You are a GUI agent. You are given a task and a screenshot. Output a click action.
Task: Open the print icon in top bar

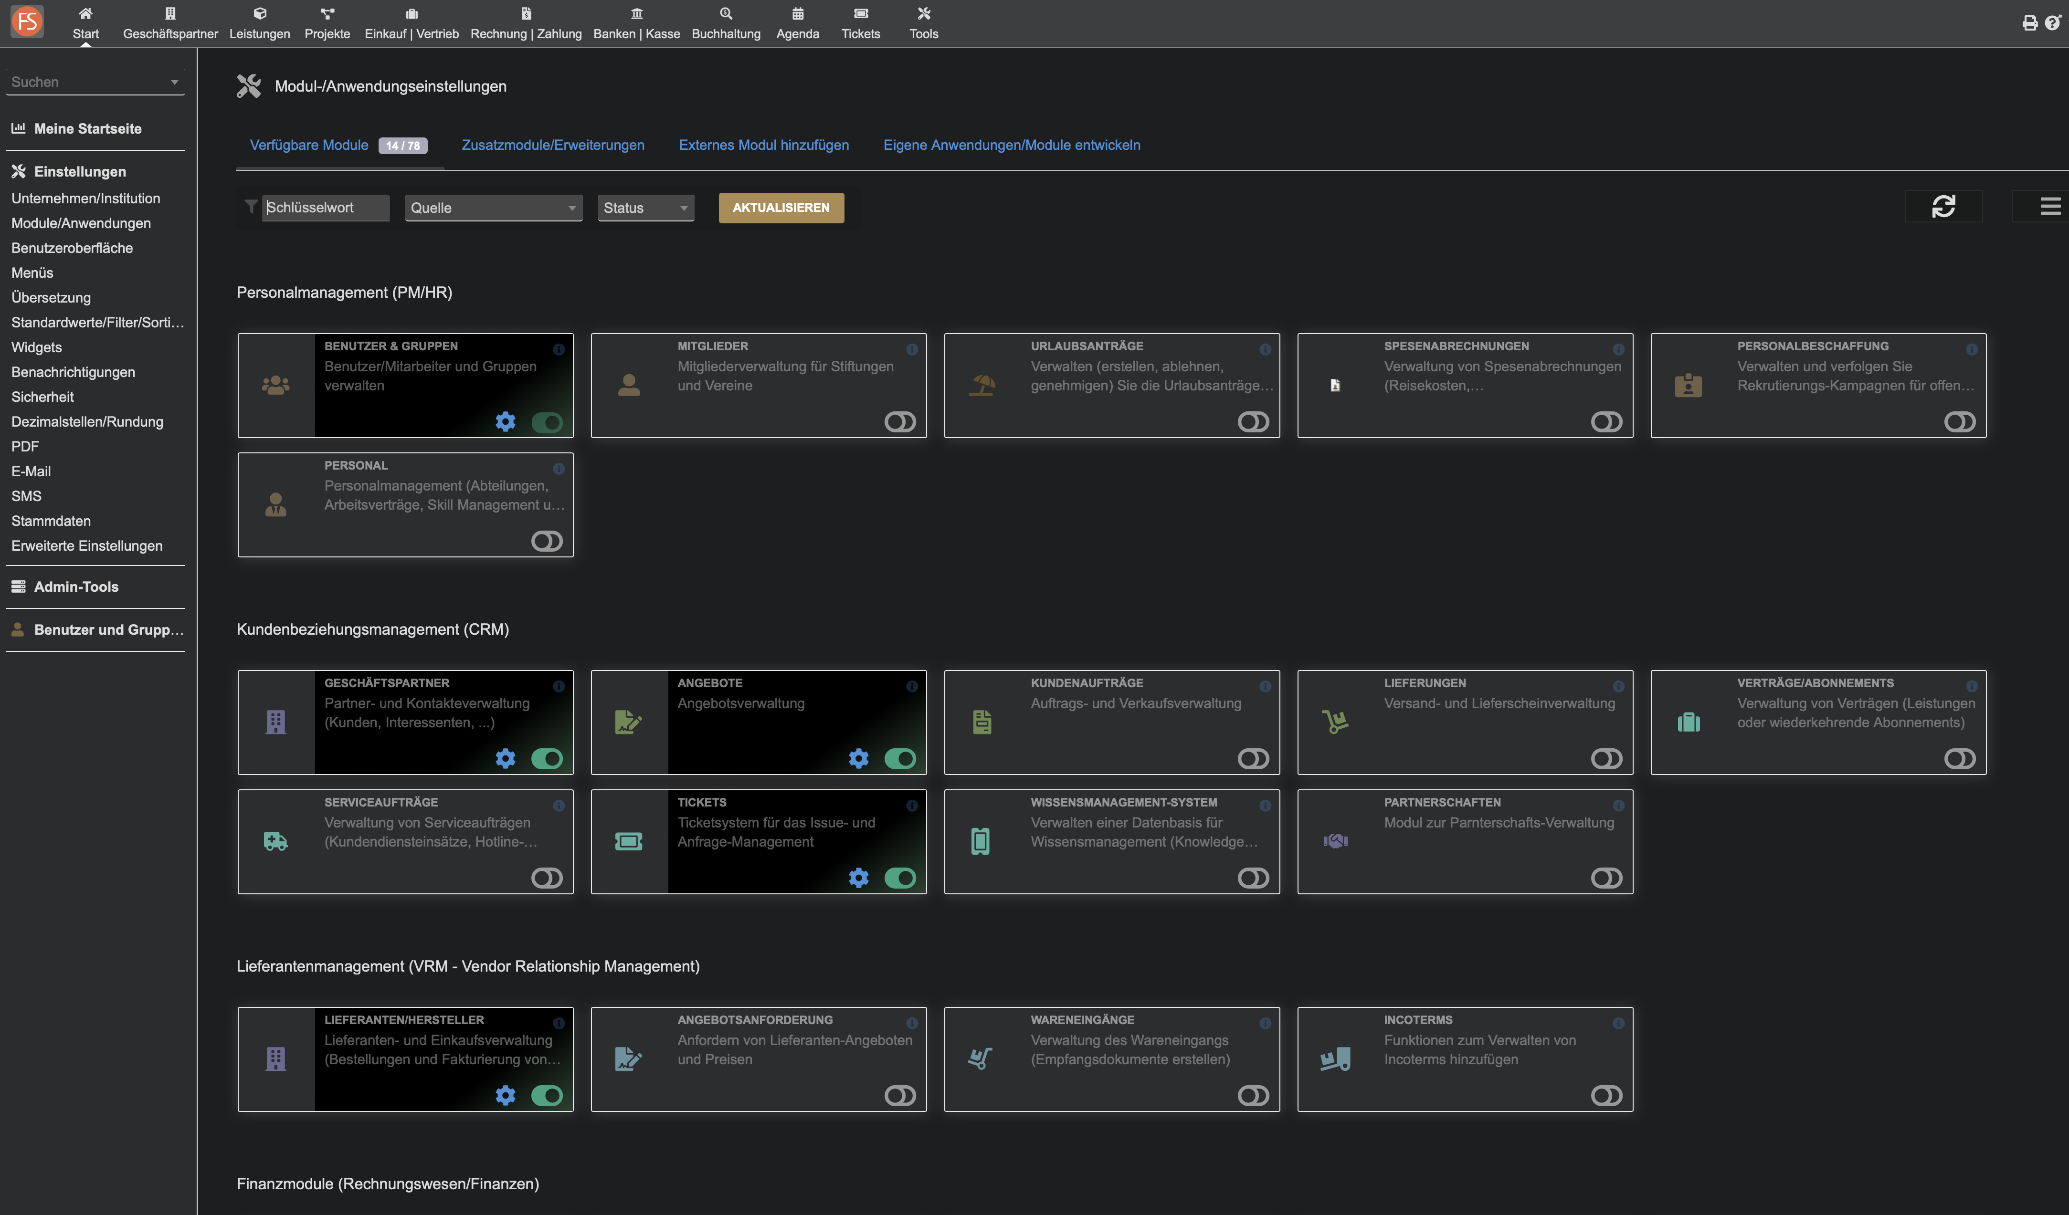[2029, 23]
